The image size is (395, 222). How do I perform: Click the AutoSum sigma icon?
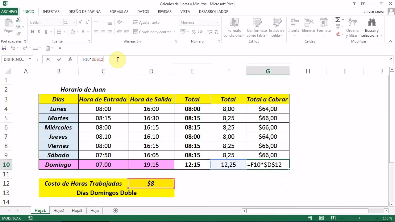338,20
